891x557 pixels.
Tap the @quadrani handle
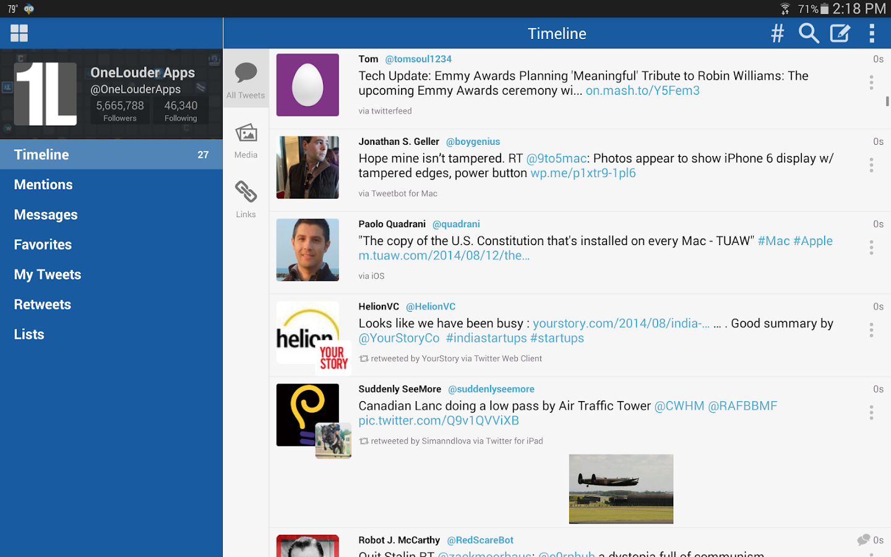click(456, 224)
